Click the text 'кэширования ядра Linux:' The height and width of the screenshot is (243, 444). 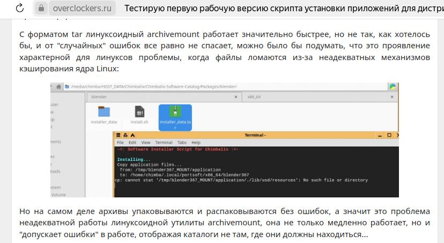tap(69, 69)
